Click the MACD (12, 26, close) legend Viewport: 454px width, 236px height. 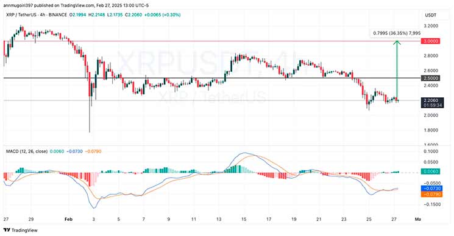click(x=27, y=151)
